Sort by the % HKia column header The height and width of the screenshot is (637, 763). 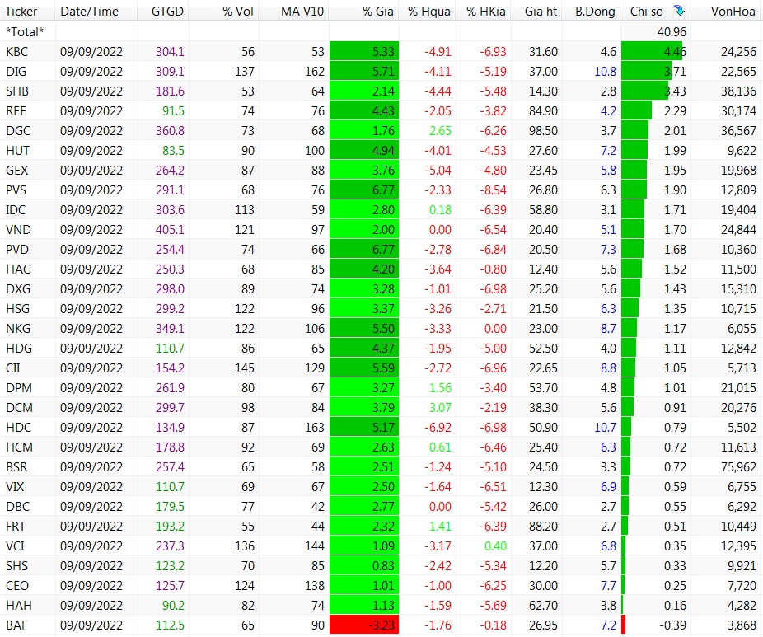[x=485, y=12]
